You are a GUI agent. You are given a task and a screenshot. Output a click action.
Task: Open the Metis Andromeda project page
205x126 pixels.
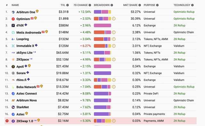tap(29, 32)
